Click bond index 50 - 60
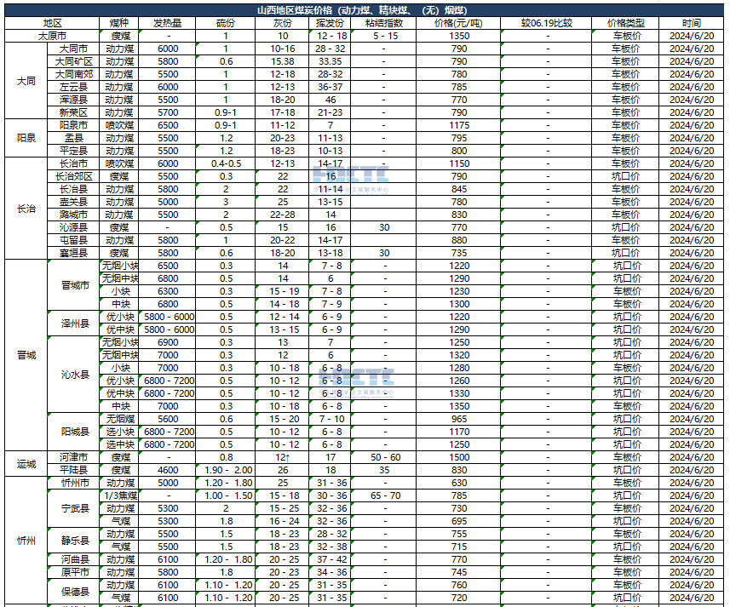Image resolution: width=730 pixels, height=607 pixels. tap(385, 457)
